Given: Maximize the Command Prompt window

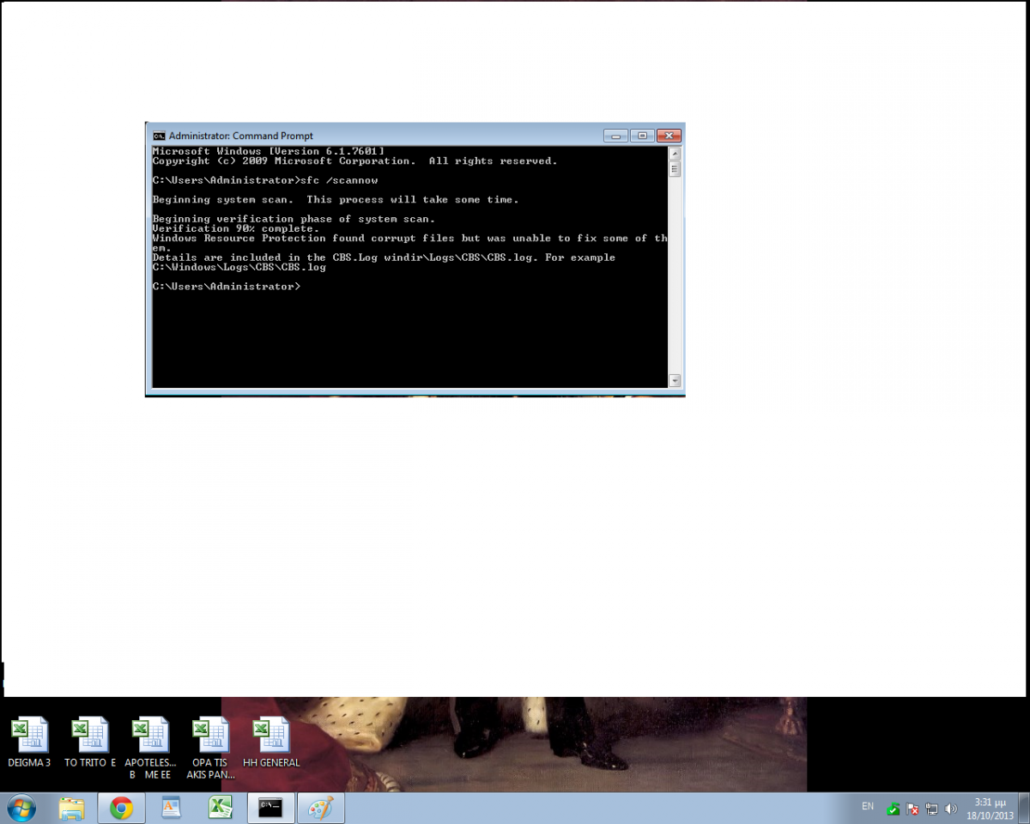Looking at the screenshot, I should pos(641,136).
